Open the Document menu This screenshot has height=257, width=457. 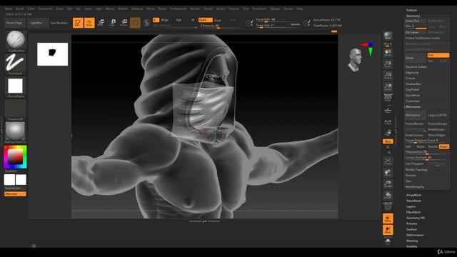click(x=46, y=9)
